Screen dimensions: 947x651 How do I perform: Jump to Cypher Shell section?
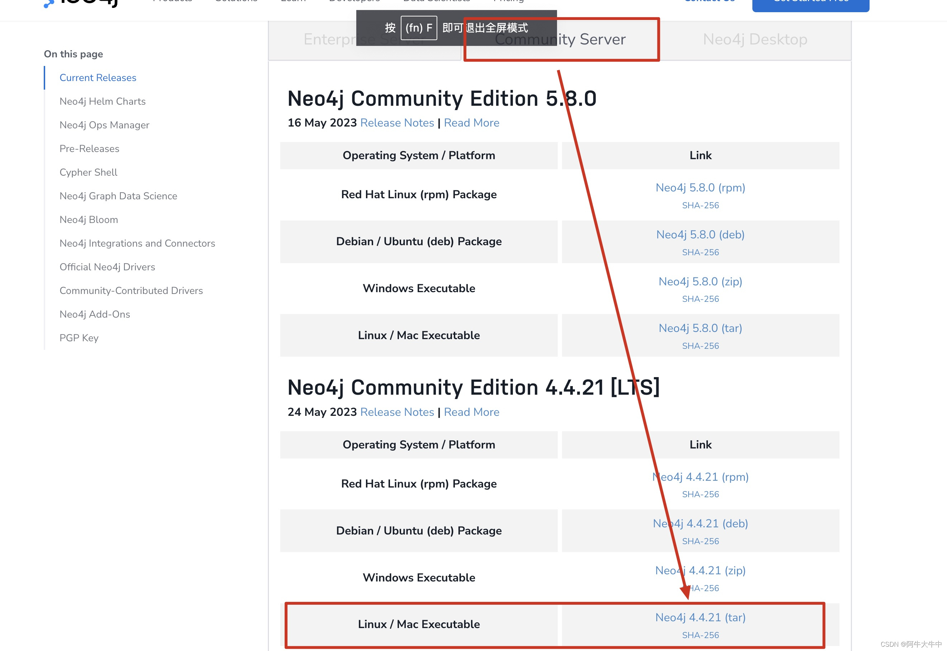(89, 172)
